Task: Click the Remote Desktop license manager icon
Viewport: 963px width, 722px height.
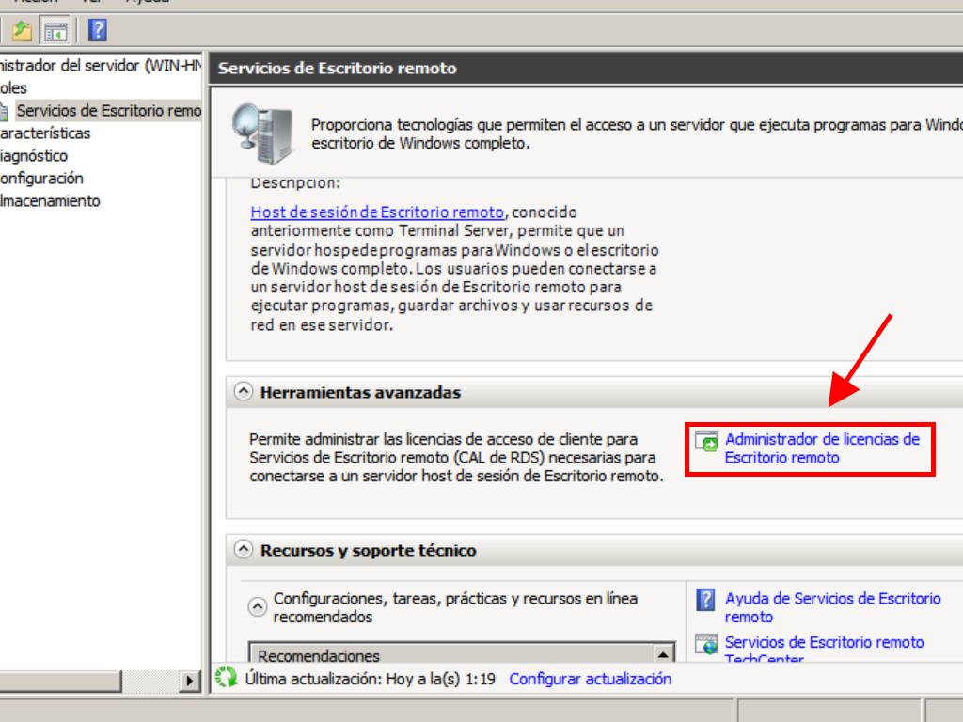Action: 706,441
